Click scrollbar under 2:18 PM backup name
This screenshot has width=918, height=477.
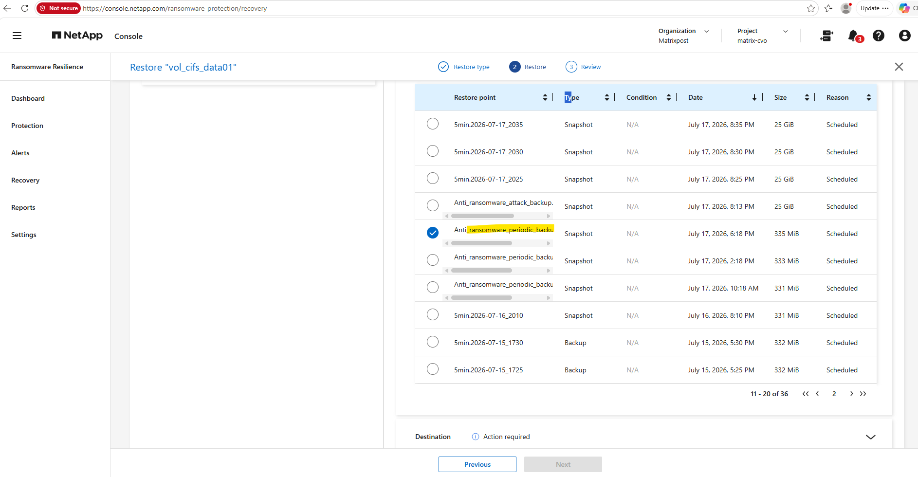(x=482, y=270)
